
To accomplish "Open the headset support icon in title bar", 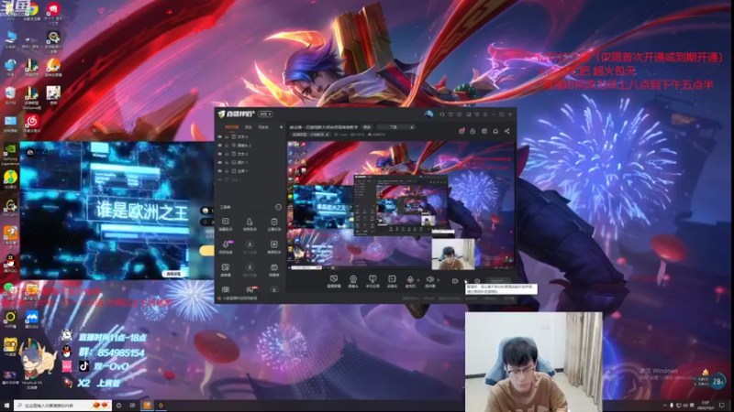I will tap(442, 114).
